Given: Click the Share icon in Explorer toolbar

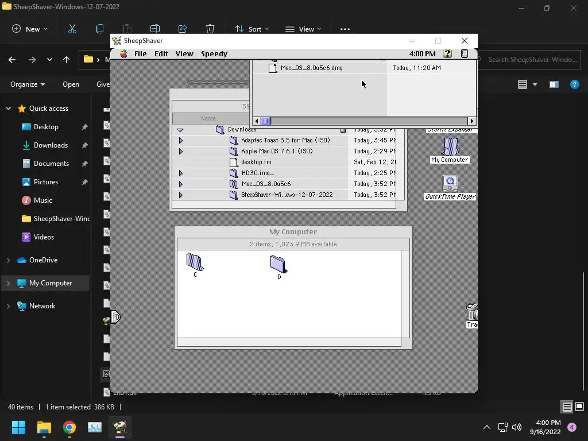Looking at the screenshot, I should click(183, 29).
